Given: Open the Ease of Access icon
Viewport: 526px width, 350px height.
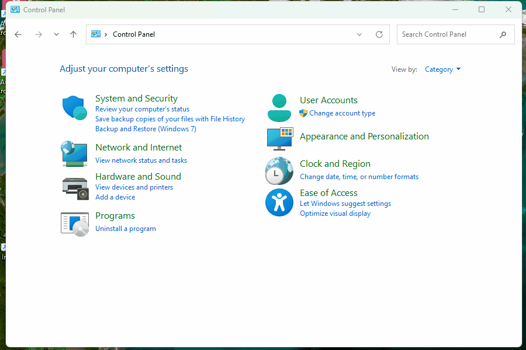Looking at the screenshot, I should [x=279, y=202].
